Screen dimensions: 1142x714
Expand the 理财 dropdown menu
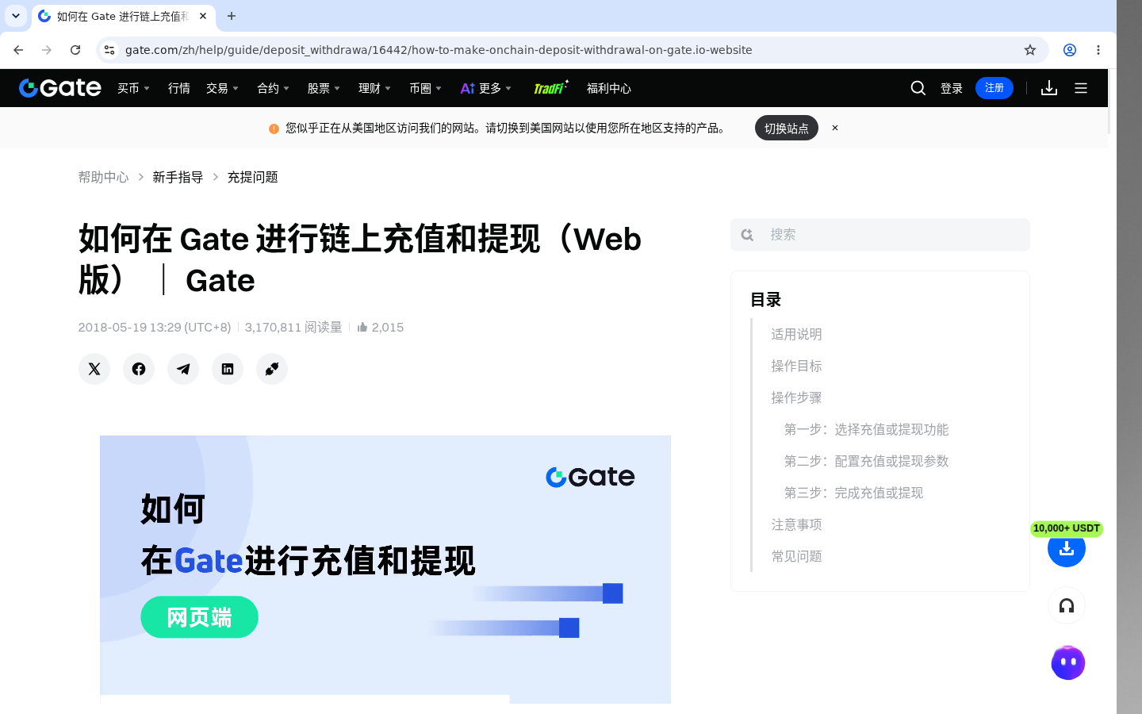tap(374, 88)
